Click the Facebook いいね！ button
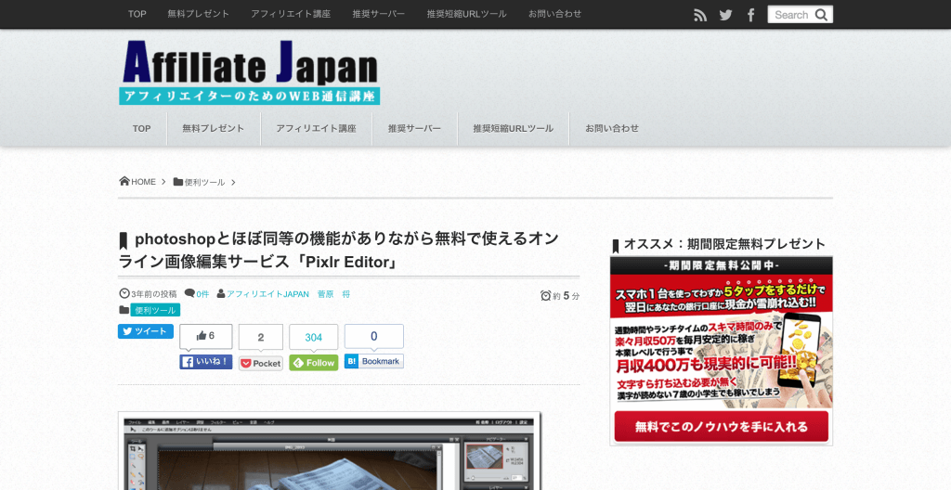Image resolution: width=951 pixels, height=490 pixels. (x=205, y=362)
